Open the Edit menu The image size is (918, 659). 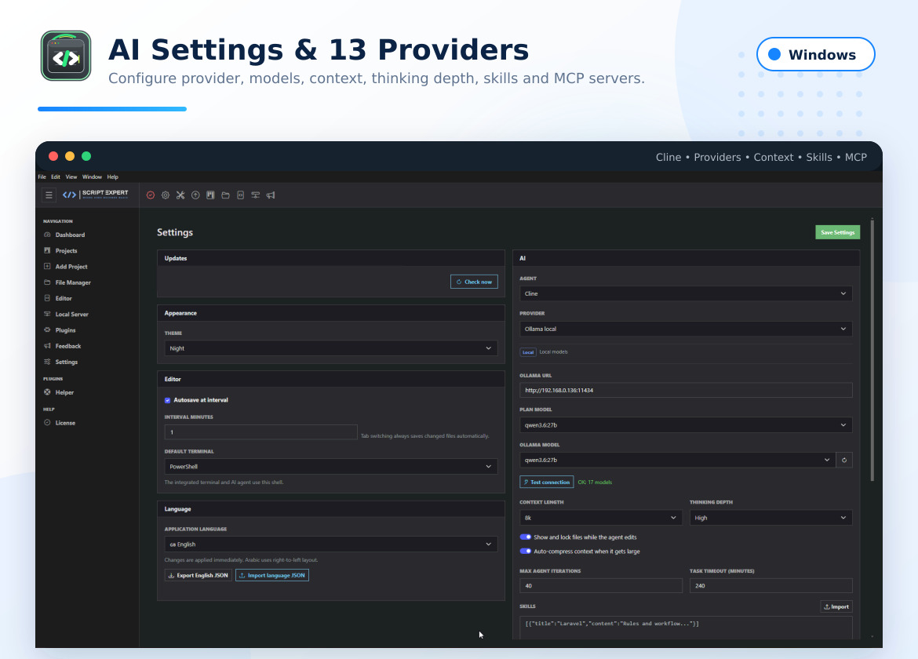pyautogui.click(x=56, y=177)
